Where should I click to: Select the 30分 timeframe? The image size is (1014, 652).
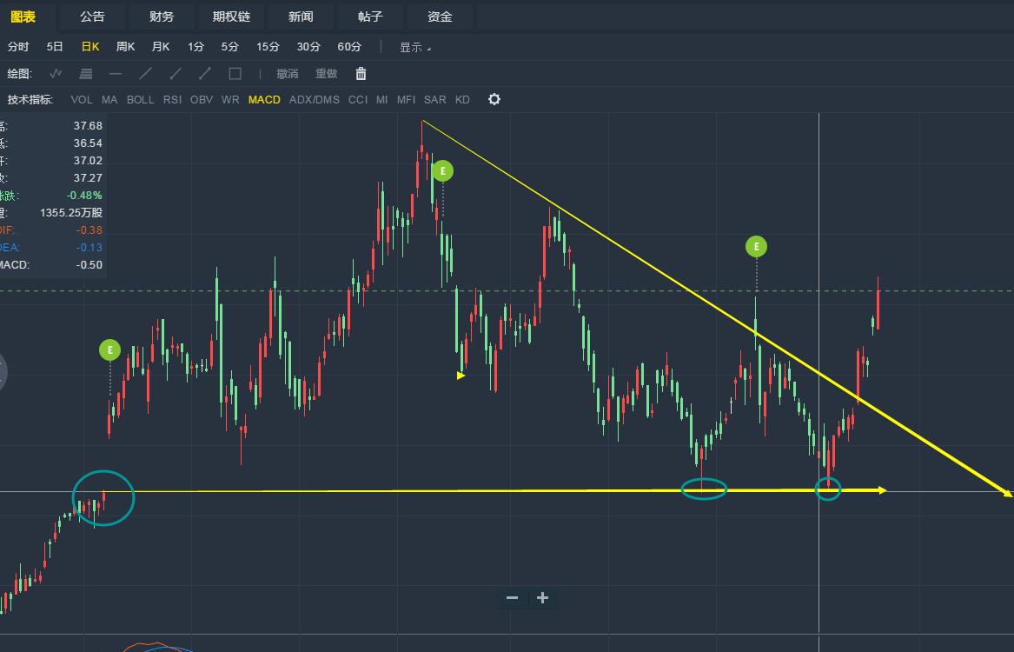tap(308, 47)
